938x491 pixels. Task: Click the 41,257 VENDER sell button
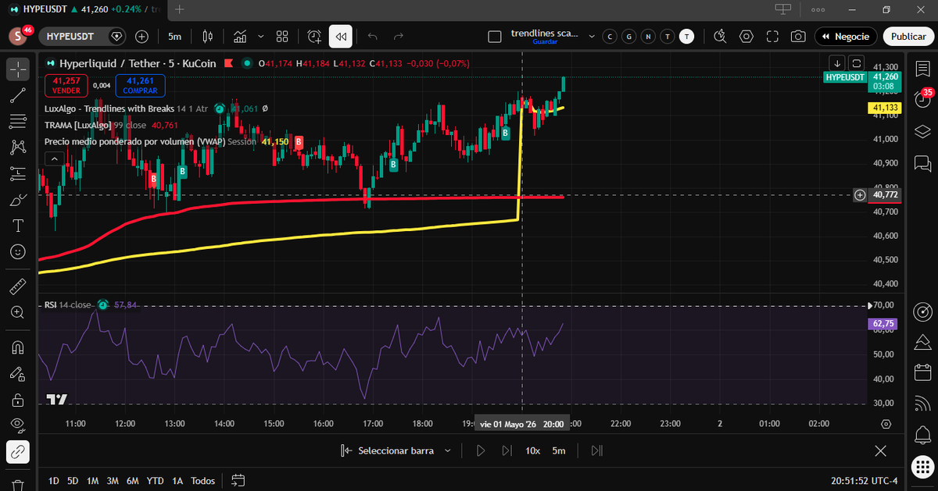click(66, 85)
